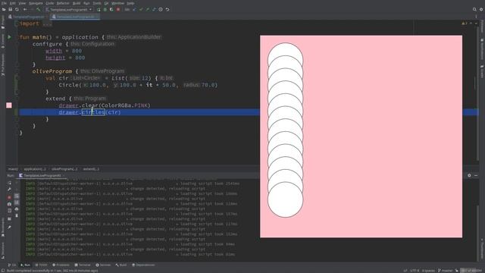This screenshot has height=273, width=485.
Task: Click the Open folder toolbar icon
Action: [x=4, y=10]
